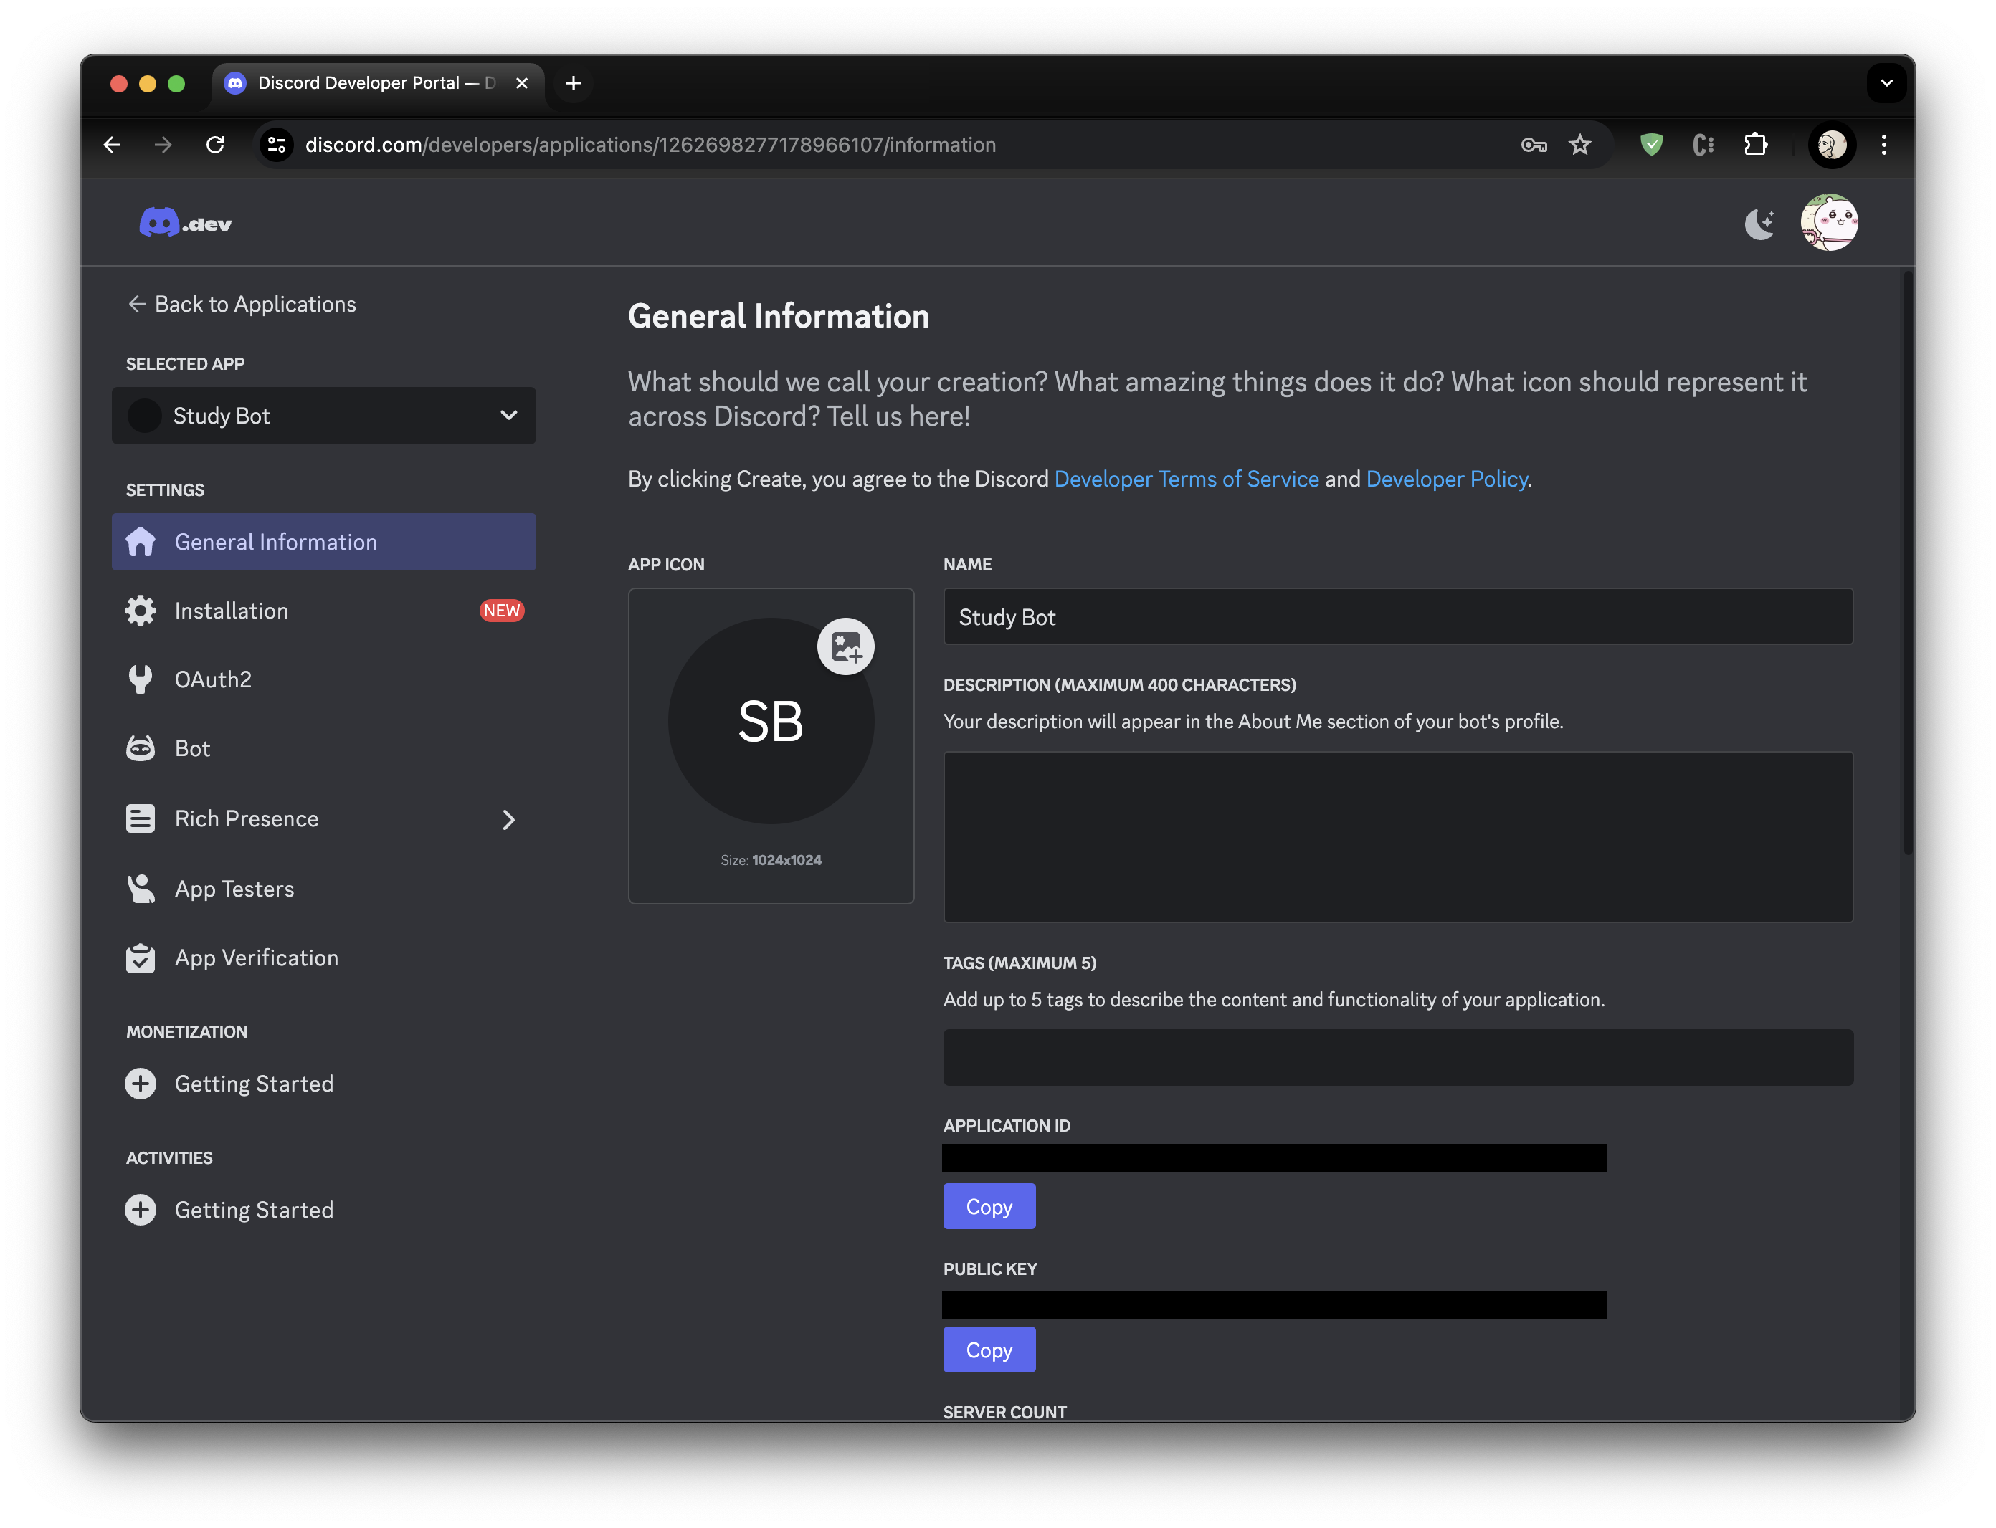The height and width of the screenshot is (1528, 1996).
Task: Open the extensions puzzle icon
Action: [1755, 145]
